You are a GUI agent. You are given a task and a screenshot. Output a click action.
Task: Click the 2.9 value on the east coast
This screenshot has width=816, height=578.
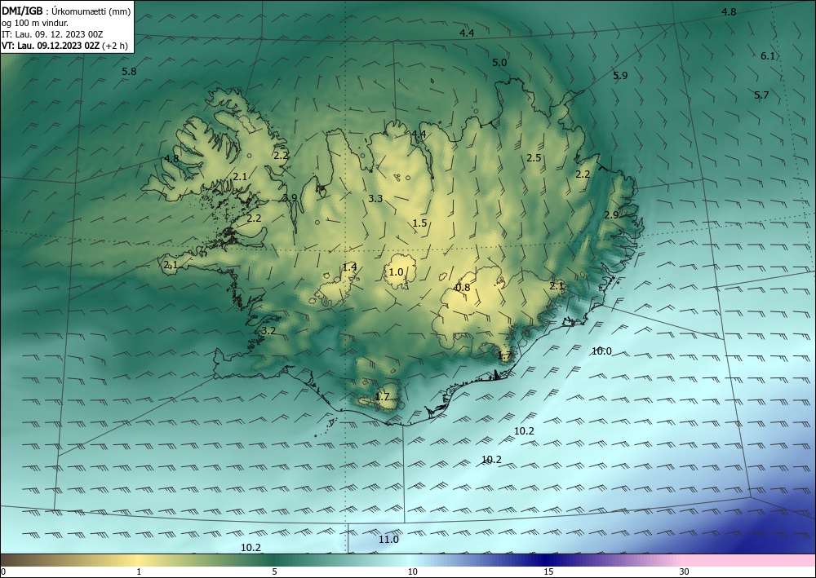[x=611, y=214]
